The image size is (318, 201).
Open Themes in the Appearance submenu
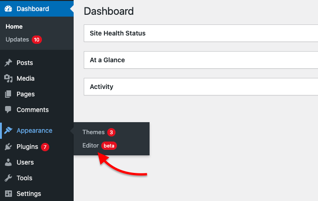93,132
